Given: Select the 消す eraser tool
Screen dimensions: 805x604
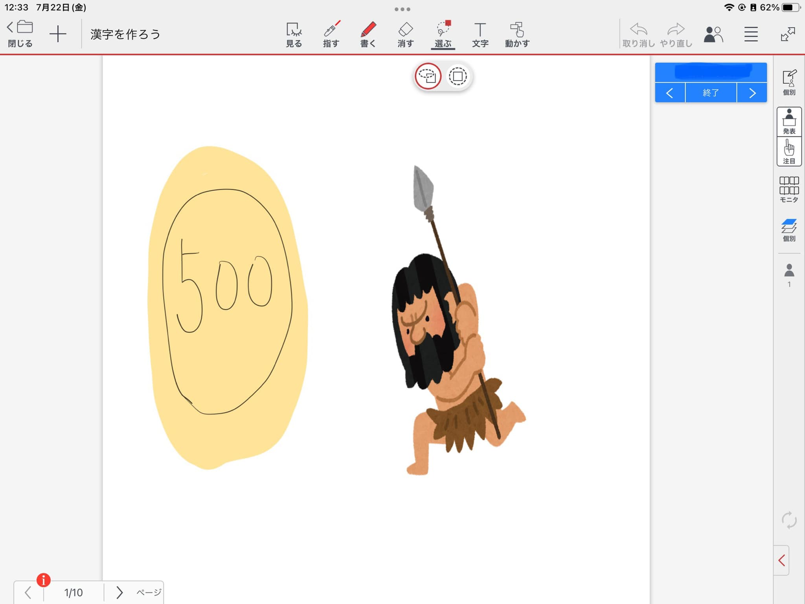Looking at the screenshot, I should (405, 35).
